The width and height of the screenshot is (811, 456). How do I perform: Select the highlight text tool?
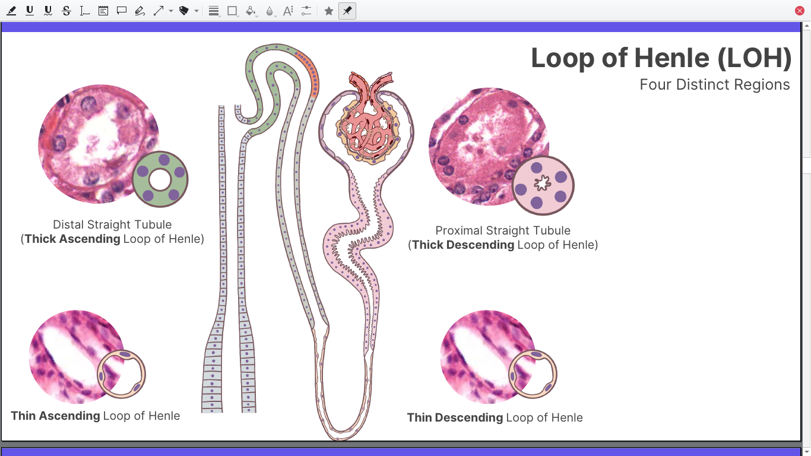click(x=11, y=11)
